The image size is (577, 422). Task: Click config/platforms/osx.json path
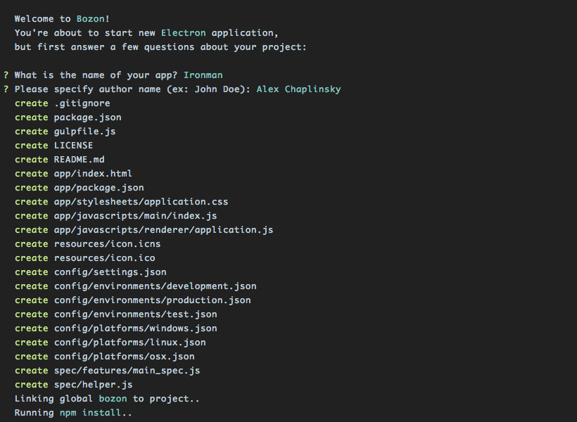point(124,357)
